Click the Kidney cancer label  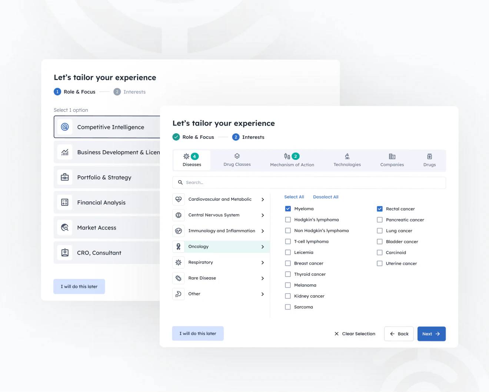click(x=309, y=296)
